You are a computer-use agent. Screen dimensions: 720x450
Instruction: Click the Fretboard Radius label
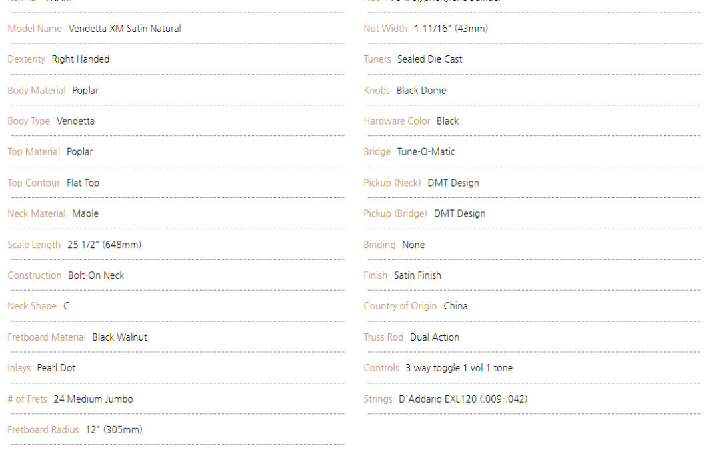point(43,430)
